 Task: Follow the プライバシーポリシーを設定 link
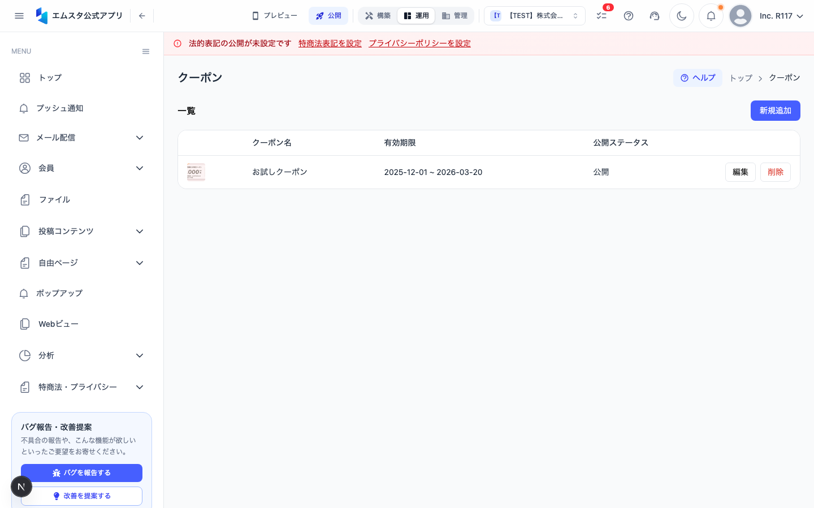(x=419, y=43)
